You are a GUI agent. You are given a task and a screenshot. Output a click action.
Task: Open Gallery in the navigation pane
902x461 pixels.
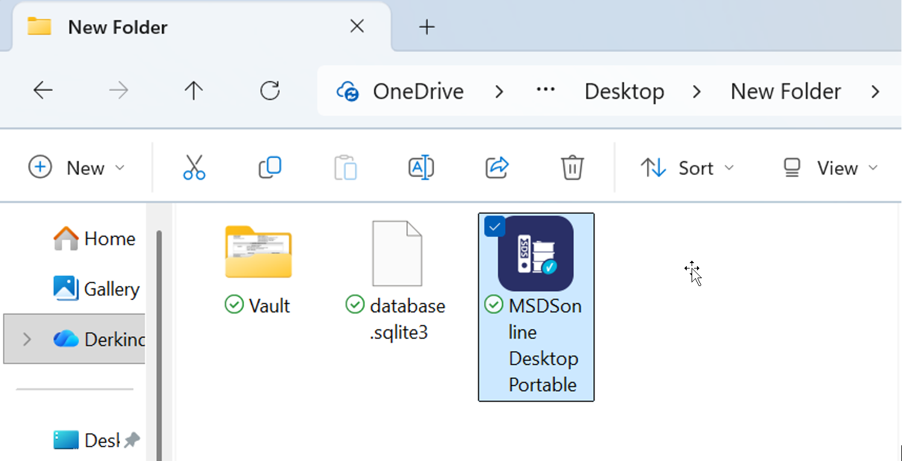point(96,289)
